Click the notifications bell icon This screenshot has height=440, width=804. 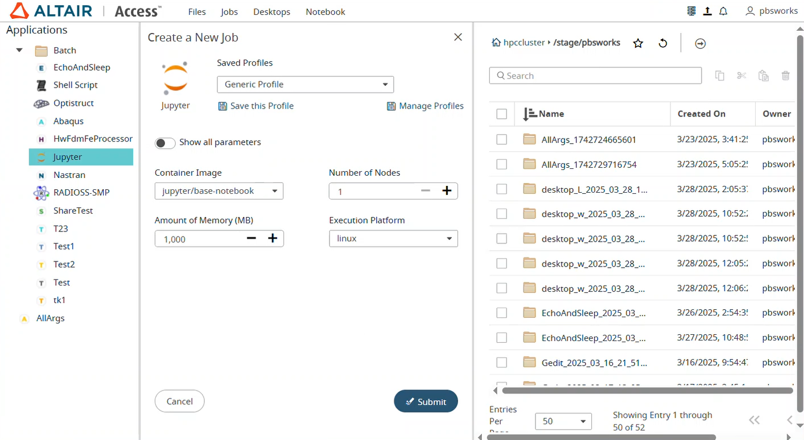723,11
